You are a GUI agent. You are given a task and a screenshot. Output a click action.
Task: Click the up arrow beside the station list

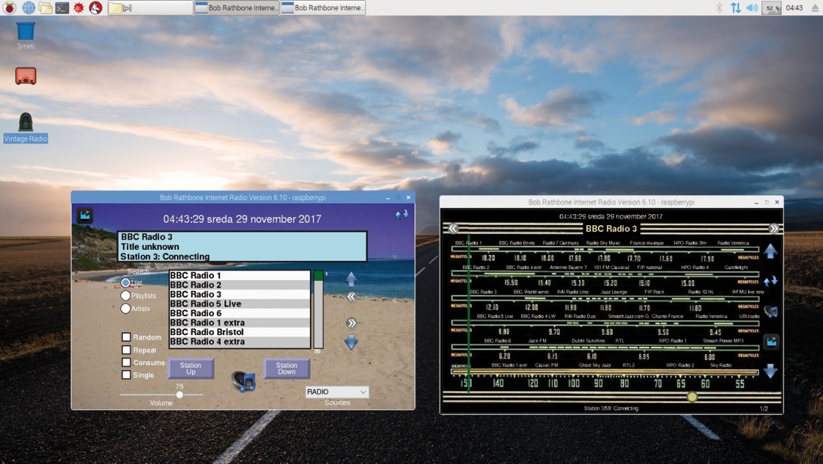tap(351, 279)
